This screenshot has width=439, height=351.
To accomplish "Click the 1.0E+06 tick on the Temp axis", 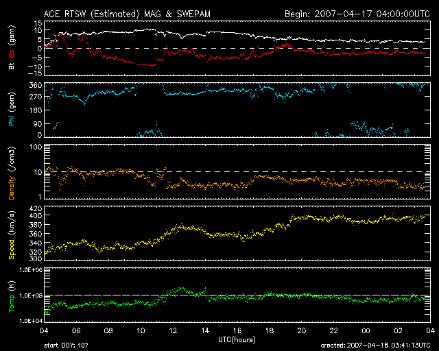I will [x=31, y=270].
